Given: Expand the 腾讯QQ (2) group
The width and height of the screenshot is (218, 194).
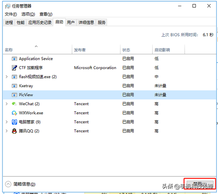Looking at the screenshot, I should pos(7,131).
